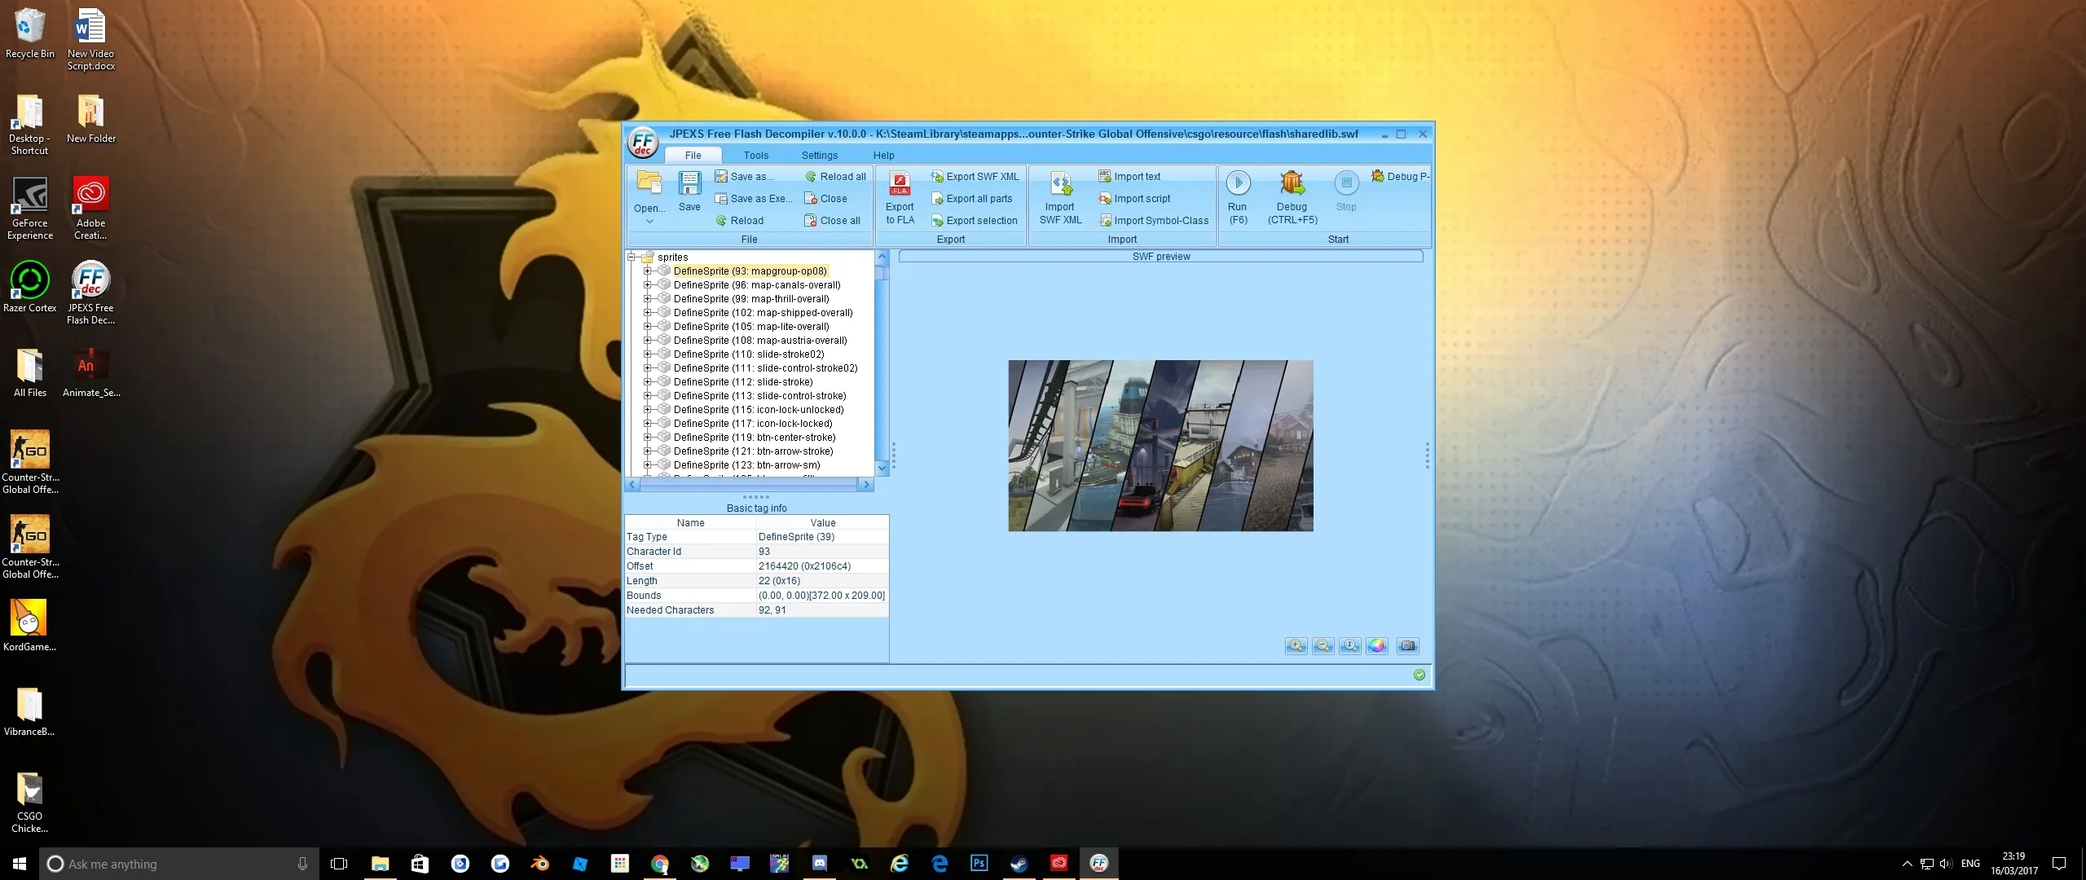Click the Export selection toolbar item

975,221
